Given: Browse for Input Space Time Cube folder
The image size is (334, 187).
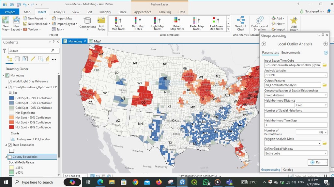Looking at the screenshot, I should pyautogui.click(x=325, y=65).
